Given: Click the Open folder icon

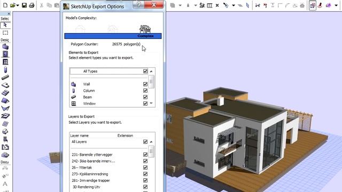Looking at the screenshot, I should [x=13, y=5].
